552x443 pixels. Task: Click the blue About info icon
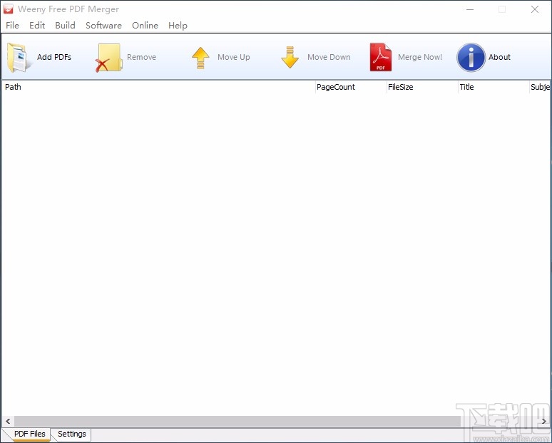point(471,57)
